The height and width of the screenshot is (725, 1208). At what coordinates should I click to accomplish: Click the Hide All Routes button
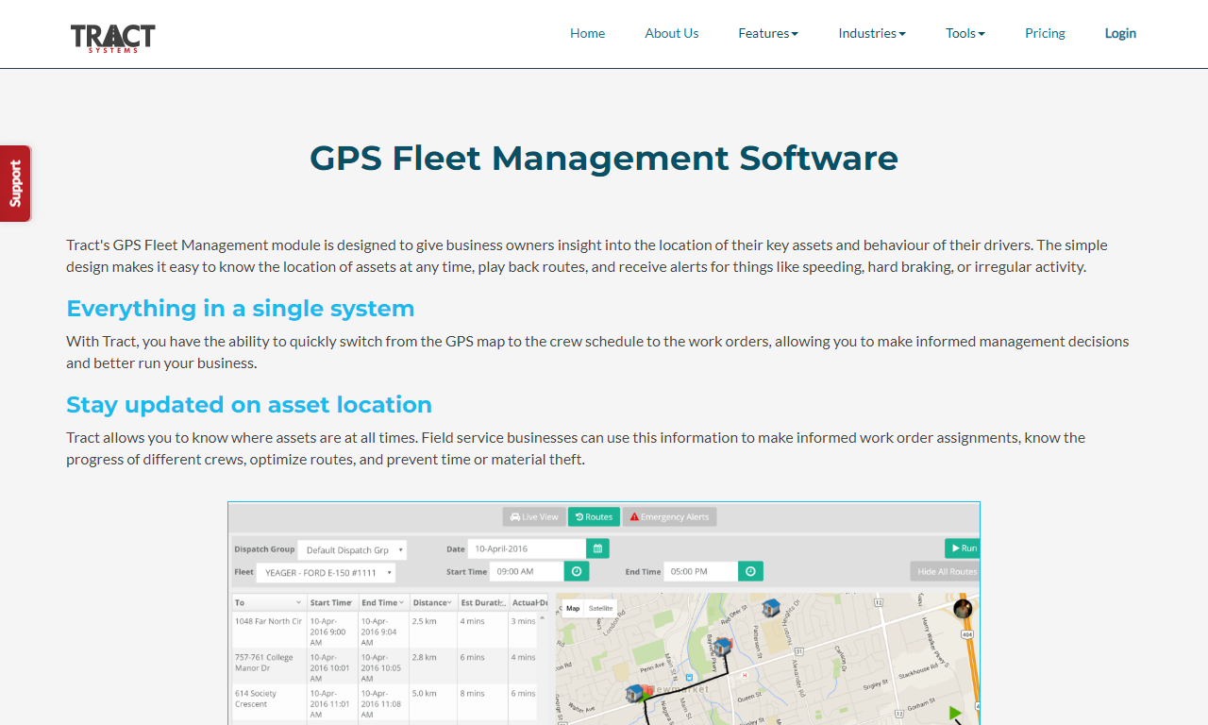click(945, 571)
